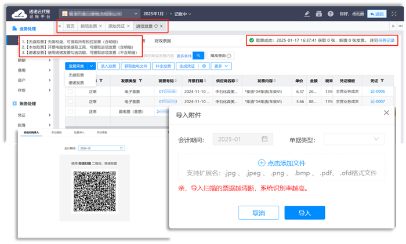406x244 pixels.
Task: Sort by the 供应商名称 column
Action: pos(237,81)
